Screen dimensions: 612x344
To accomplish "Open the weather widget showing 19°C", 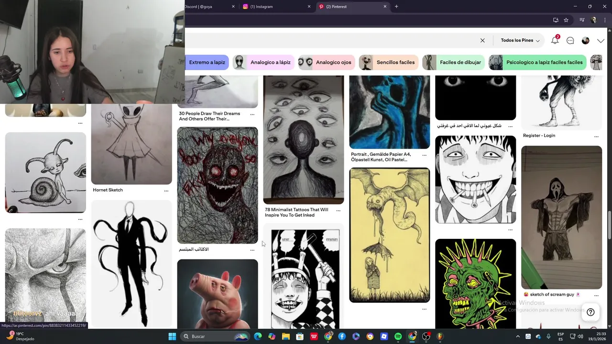I will (x=19, y=336).
